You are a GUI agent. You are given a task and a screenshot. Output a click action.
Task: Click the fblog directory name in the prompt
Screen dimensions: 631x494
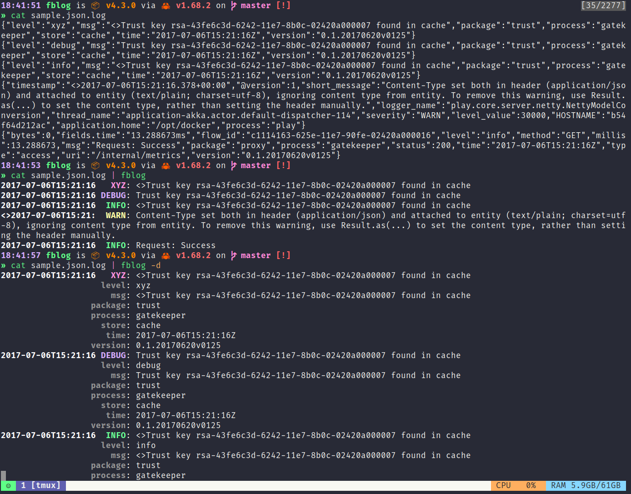point(58,6)
